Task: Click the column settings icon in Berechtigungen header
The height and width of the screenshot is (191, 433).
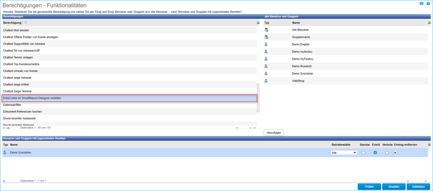Action: tap(258, 23)
